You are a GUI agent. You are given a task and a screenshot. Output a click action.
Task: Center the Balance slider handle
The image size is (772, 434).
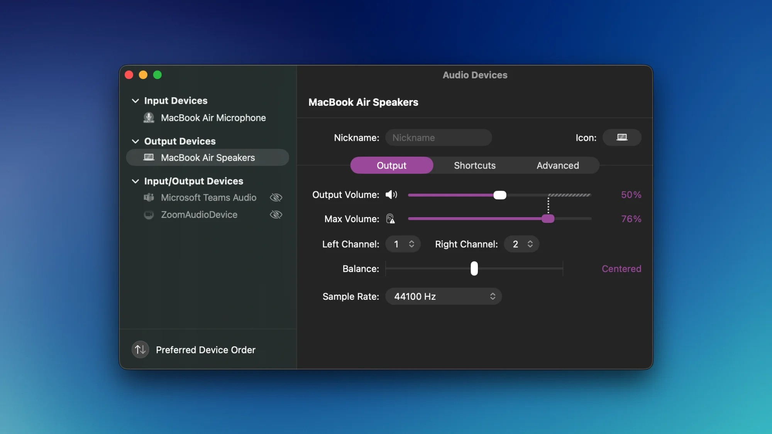(x=474, y=269)
